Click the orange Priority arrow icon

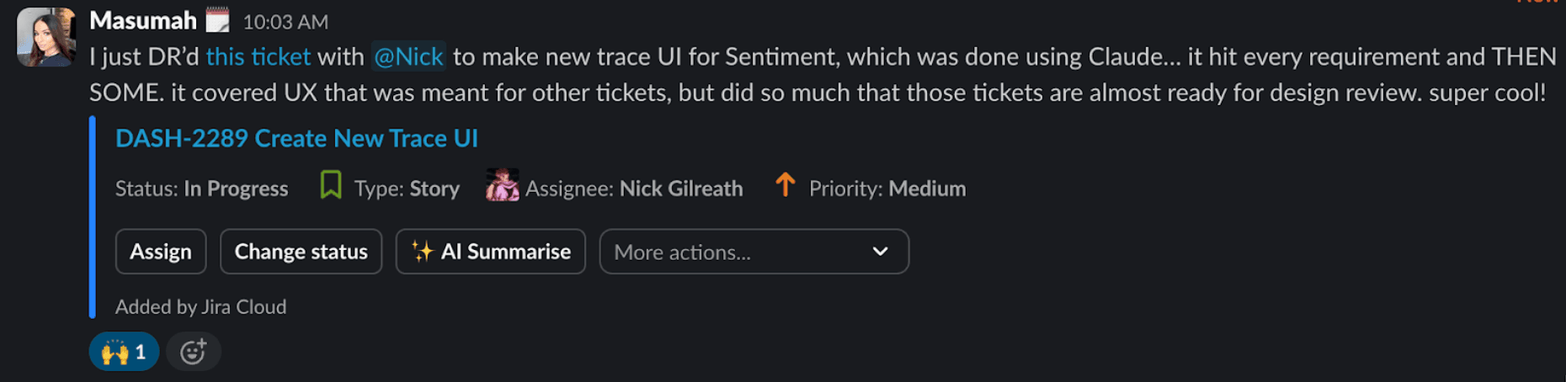pyautogui.click(x=785, y=185)
